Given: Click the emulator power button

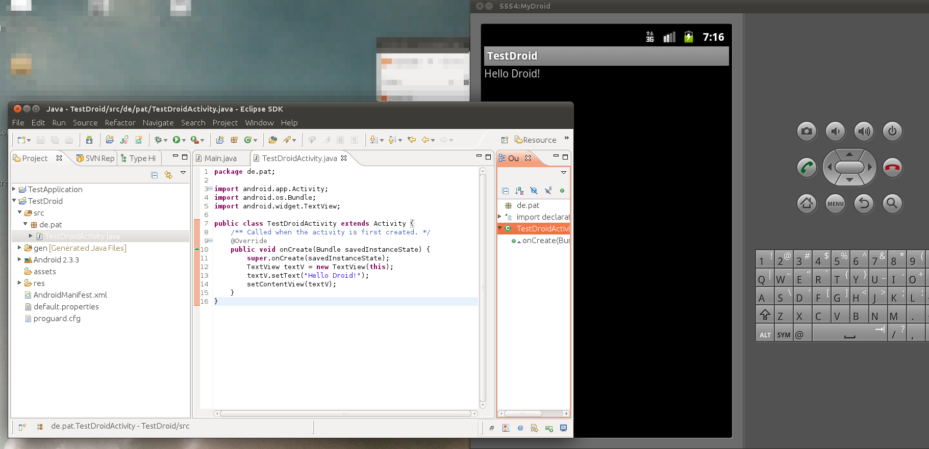Looking at the screenshot, I should (892, 131).
